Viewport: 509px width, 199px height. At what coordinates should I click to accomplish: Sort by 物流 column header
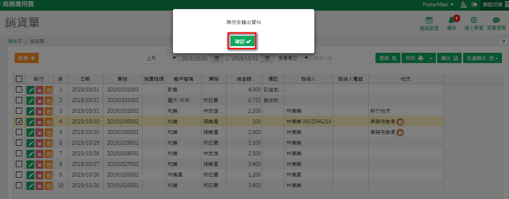[406, 79]
